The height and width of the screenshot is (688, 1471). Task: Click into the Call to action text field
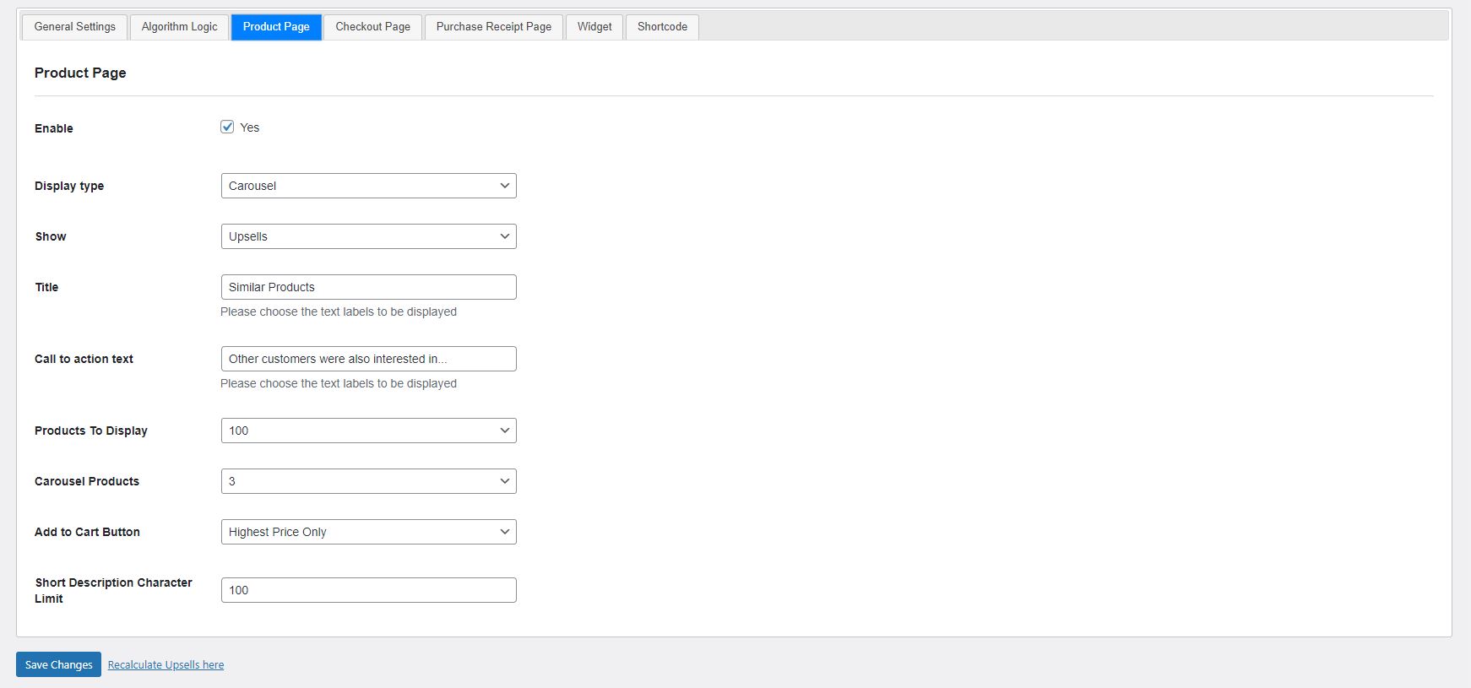pos(368,359)
